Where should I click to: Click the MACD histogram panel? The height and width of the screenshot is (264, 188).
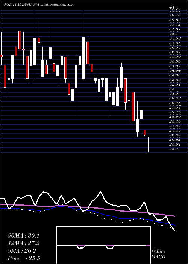tap(103, 245)
